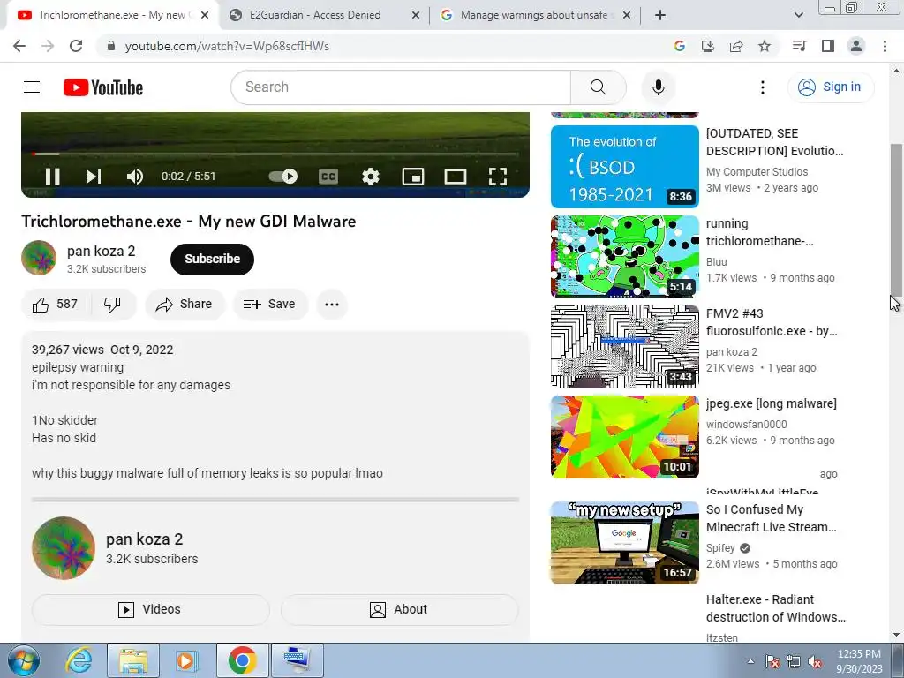
Task: Open pan koza 2 channel avatar near Subscribe
Action: (x=39, y=258)
